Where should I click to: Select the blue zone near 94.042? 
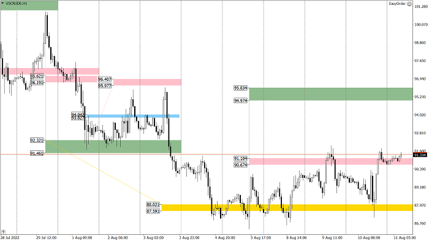coord(133,116)
